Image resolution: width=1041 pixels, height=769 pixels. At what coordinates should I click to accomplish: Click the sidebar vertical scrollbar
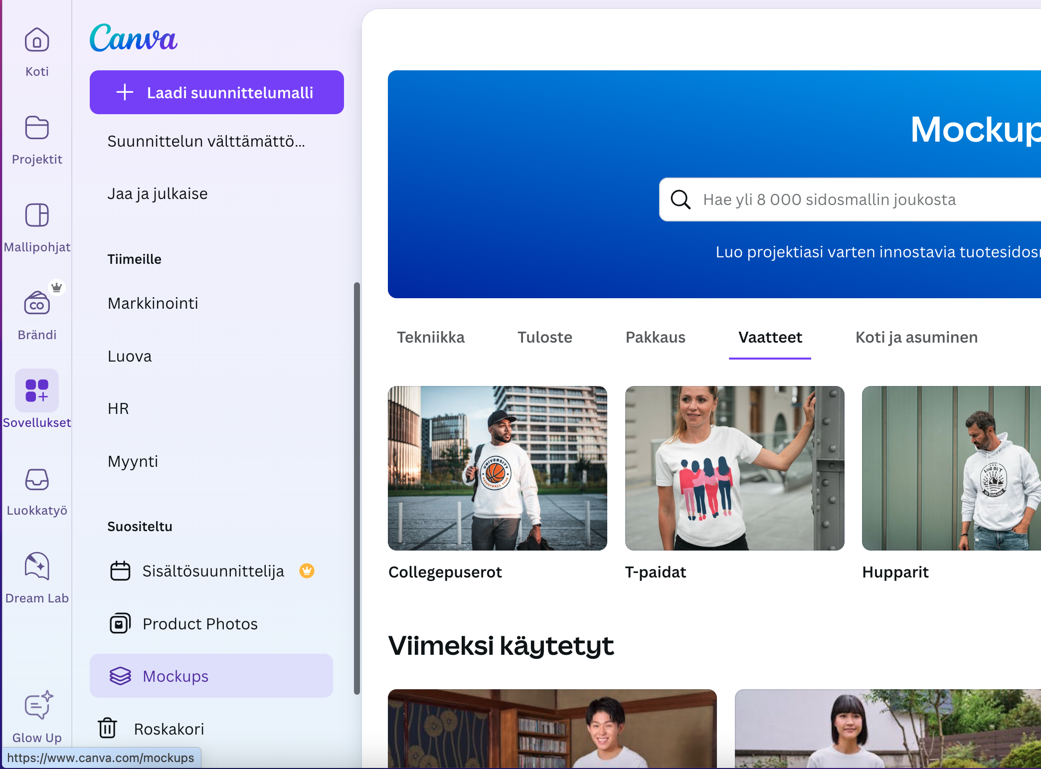coord(356,488)
